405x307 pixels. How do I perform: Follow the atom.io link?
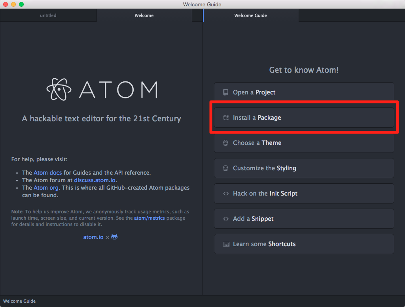pyautogui.click(x=93, y=237)
